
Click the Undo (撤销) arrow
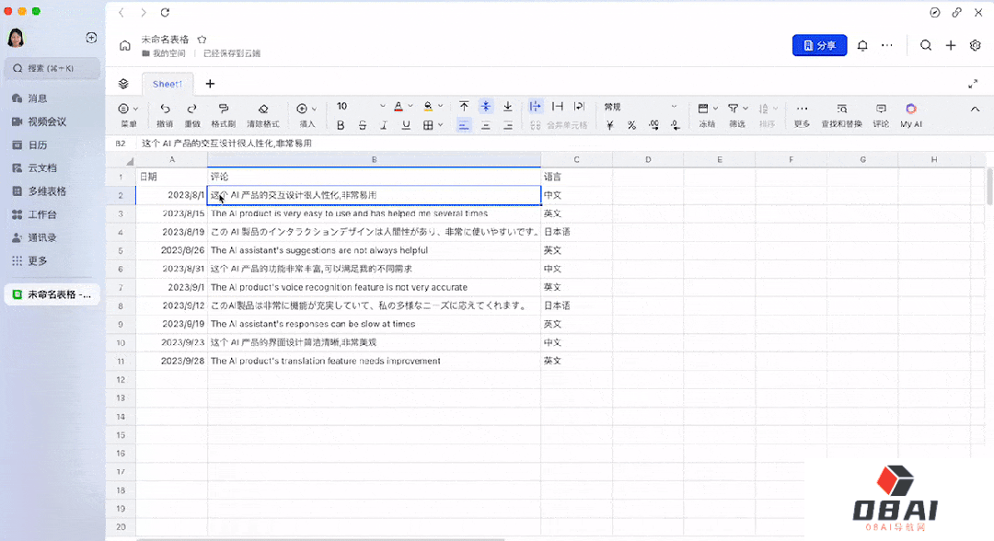pos(165,109)
